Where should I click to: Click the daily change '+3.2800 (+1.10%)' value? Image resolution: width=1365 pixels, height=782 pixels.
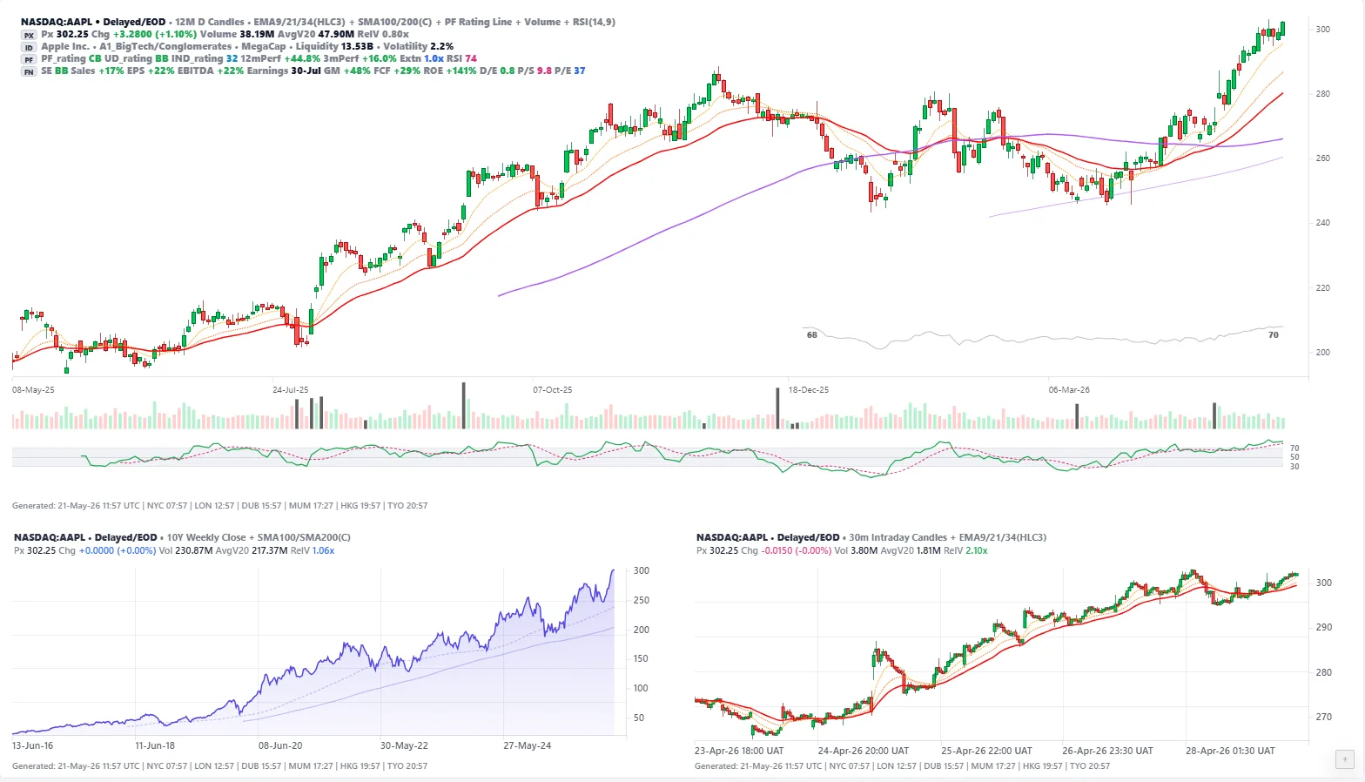tap(155, 34)
